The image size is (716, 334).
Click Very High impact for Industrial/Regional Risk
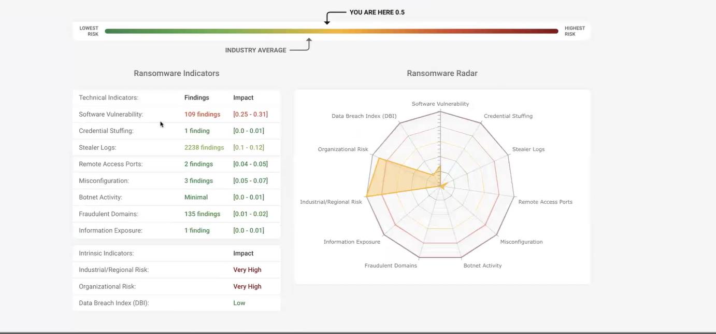pyautogui.click(x=247, y=270)
